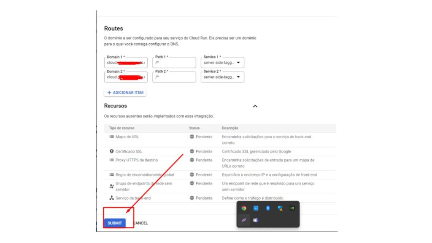Click 'Certificado SSL gerenciado pelo Google' description
432x243 pixels.
tap(256, 151)
